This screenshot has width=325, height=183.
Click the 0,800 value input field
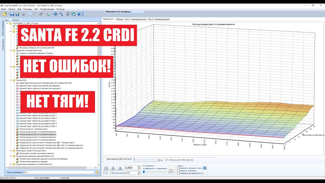[131, 168]
